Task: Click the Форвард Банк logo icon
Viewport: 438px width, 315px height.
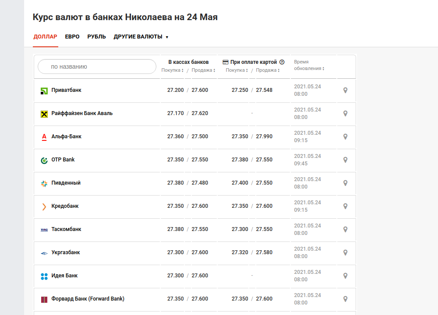Action: pyautogui.click(x=44, y=299)
